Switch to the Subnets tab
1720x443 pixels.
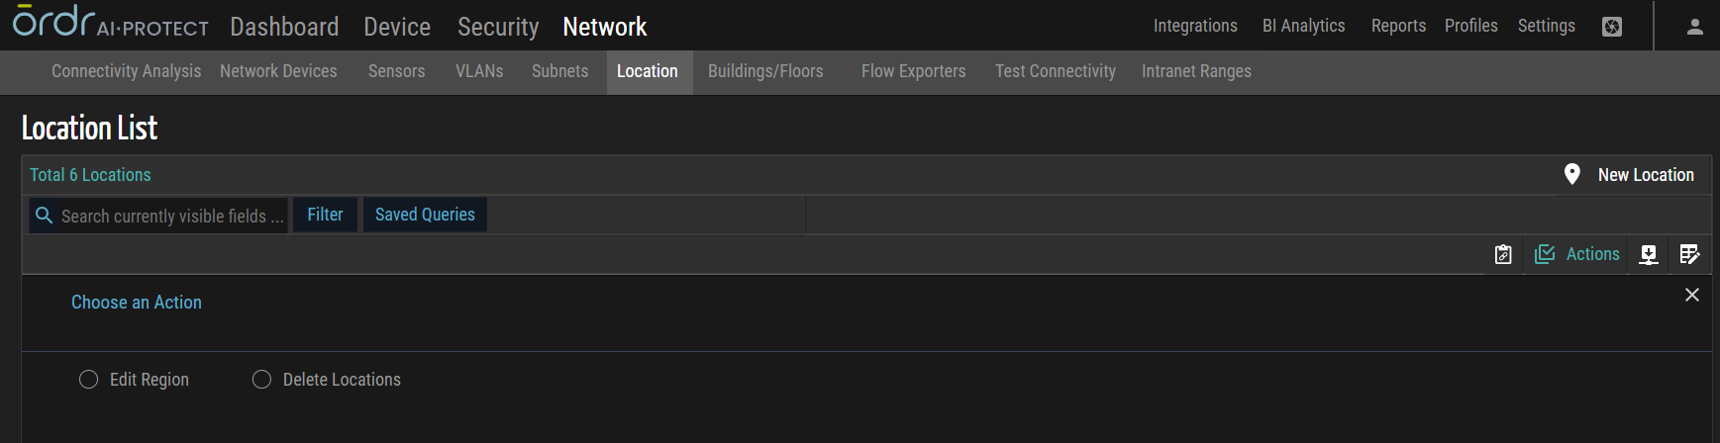pyautogui.click(x=559, y=71)
